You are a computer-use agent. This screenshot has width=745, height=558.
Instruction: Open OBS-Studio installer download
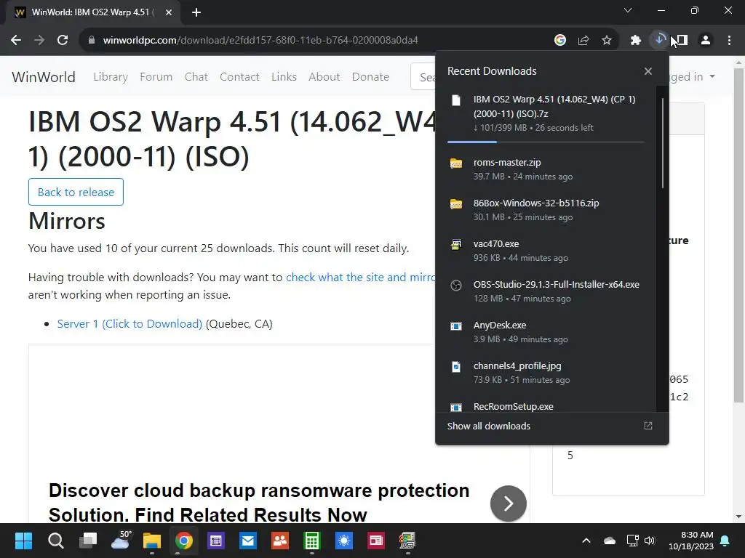[546, 291]
